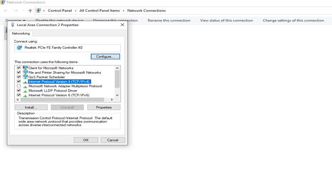The image size is (332, 187).
Task: Expand the chevron after Control Panel
Action: click(75, 10)
